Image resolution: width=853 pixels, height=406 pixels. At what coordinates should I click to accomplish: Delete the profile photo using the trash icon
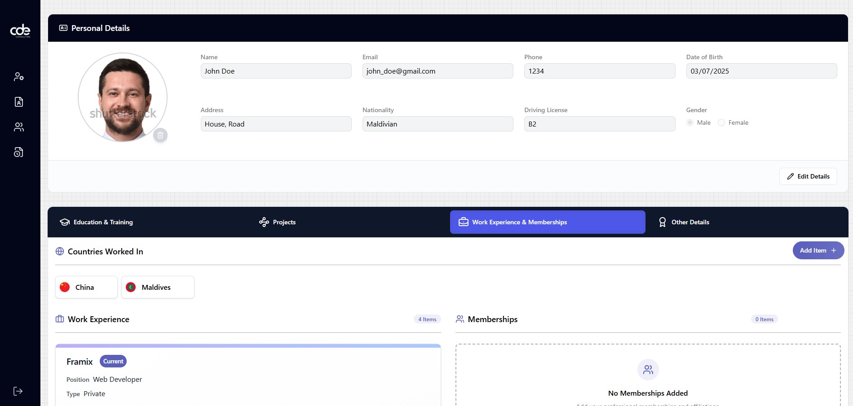pyautogui.click(x=160, y=135)
